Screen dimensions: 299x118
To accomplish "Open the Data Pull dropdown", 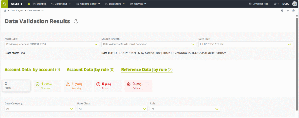I will [x=246, y=44].
